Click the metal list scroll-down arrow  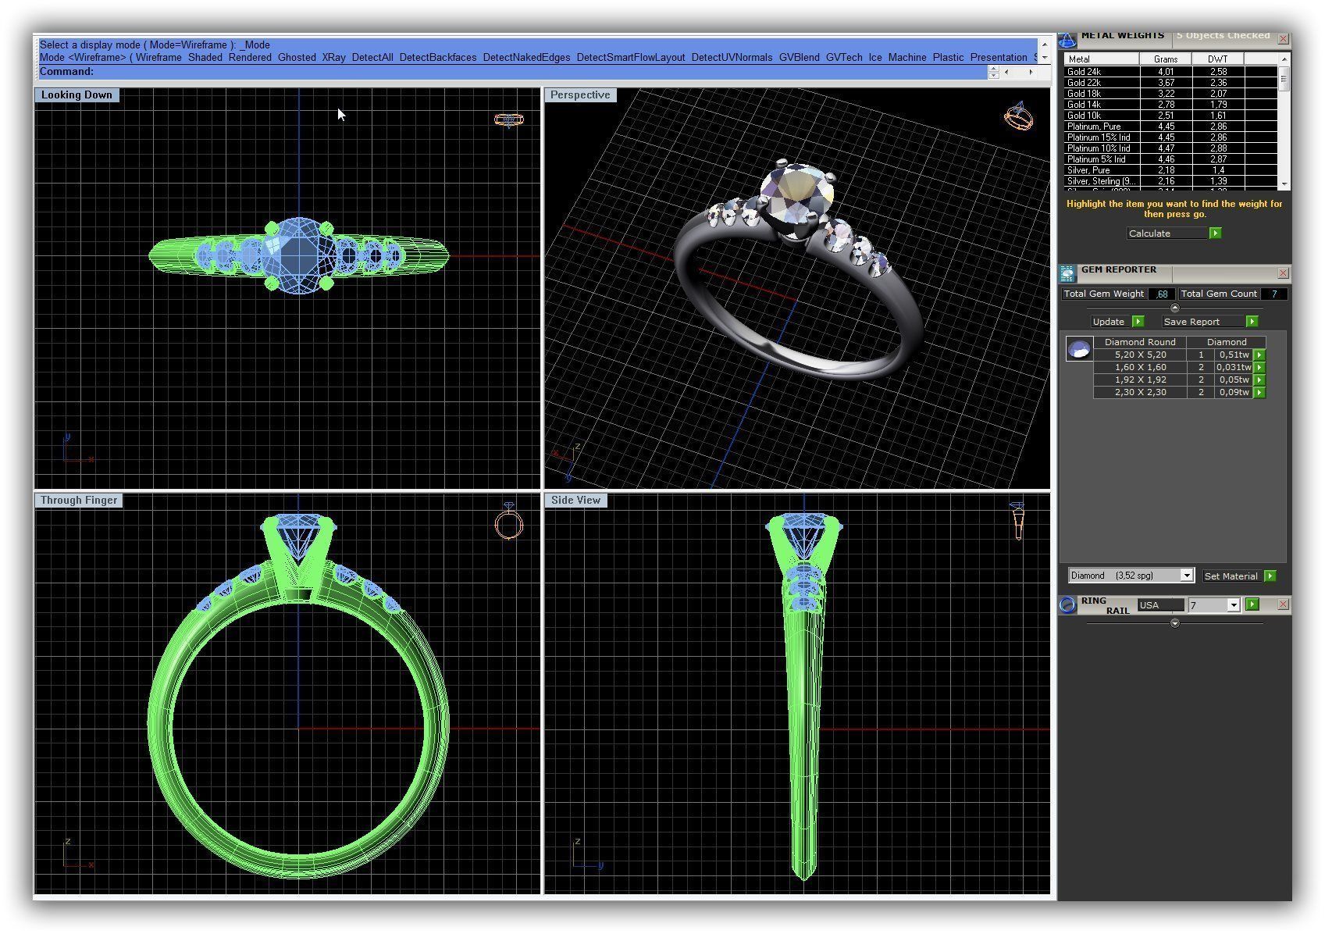tap(1284, 184)
